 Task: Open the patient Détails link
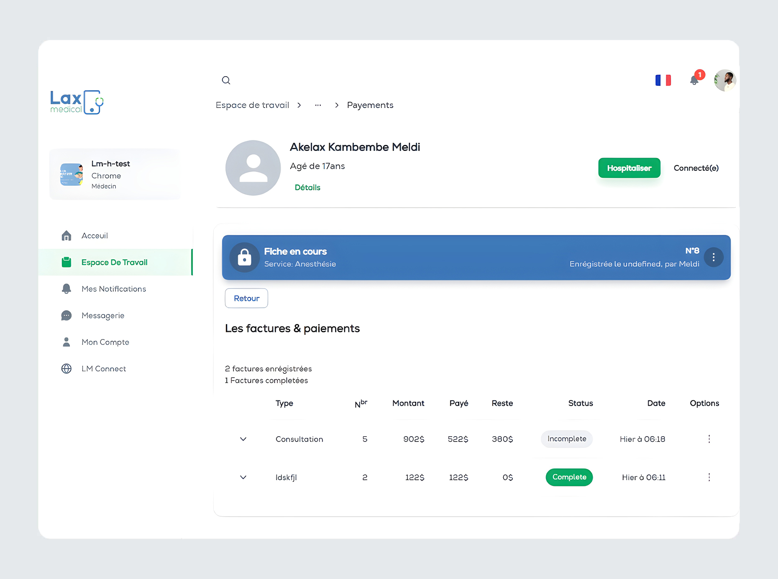point(307,188)
